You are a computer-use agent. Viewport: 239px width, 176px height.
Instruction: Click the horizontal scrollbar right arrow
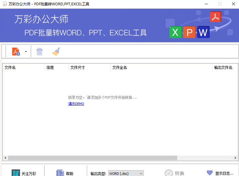pyautogui.click(x=235, y=158)
